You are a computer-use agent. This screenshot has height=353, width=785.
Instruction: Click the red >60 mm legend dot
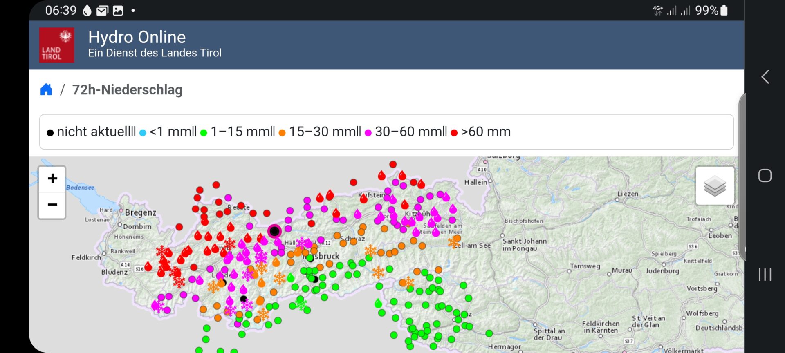point(454,133)
